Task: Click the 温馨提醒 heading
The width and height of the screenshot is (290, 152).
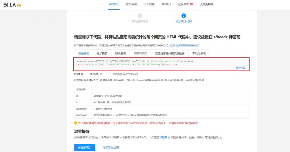Action: click(82, 132)
